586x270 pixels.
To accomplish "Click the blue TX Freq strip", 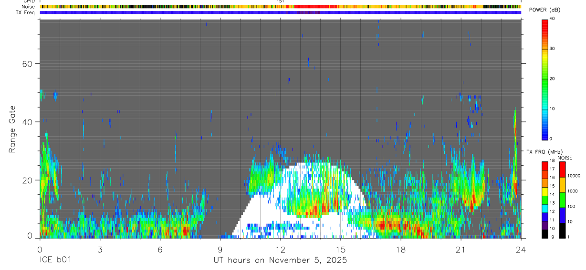I will click(x=280, y=12).
